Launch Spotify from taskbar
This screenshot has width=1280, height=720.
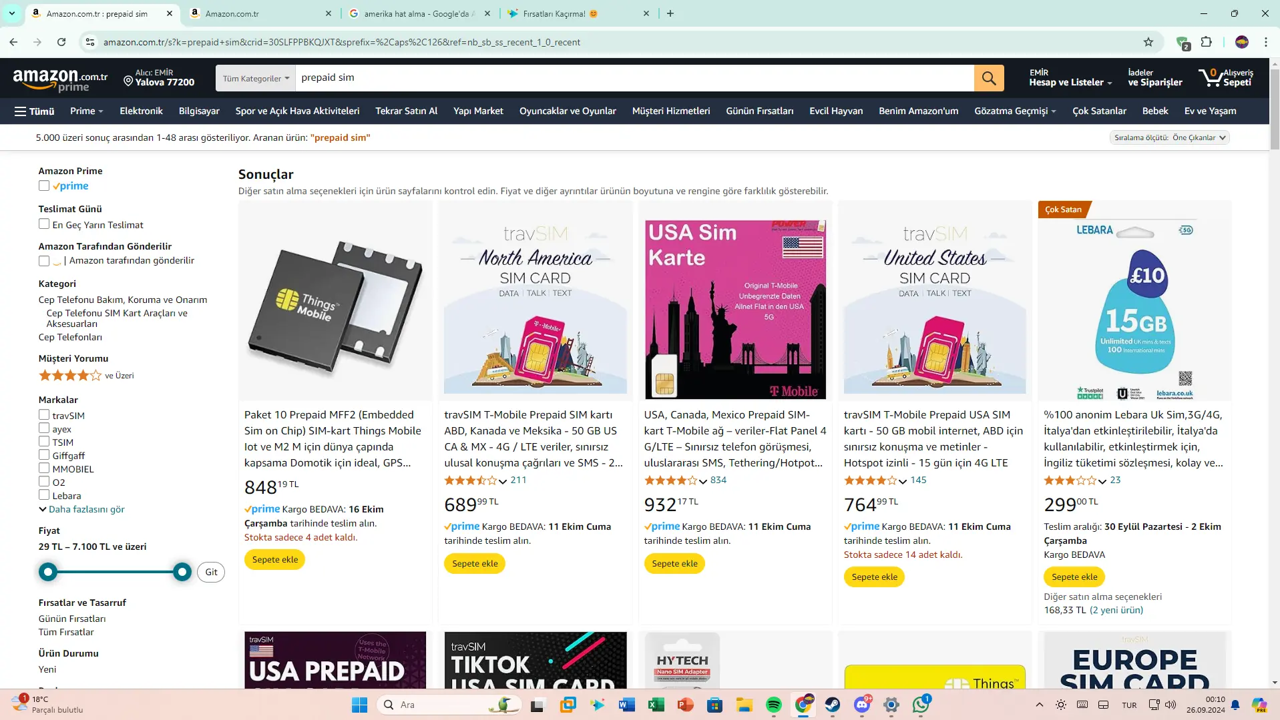[774, 705]
